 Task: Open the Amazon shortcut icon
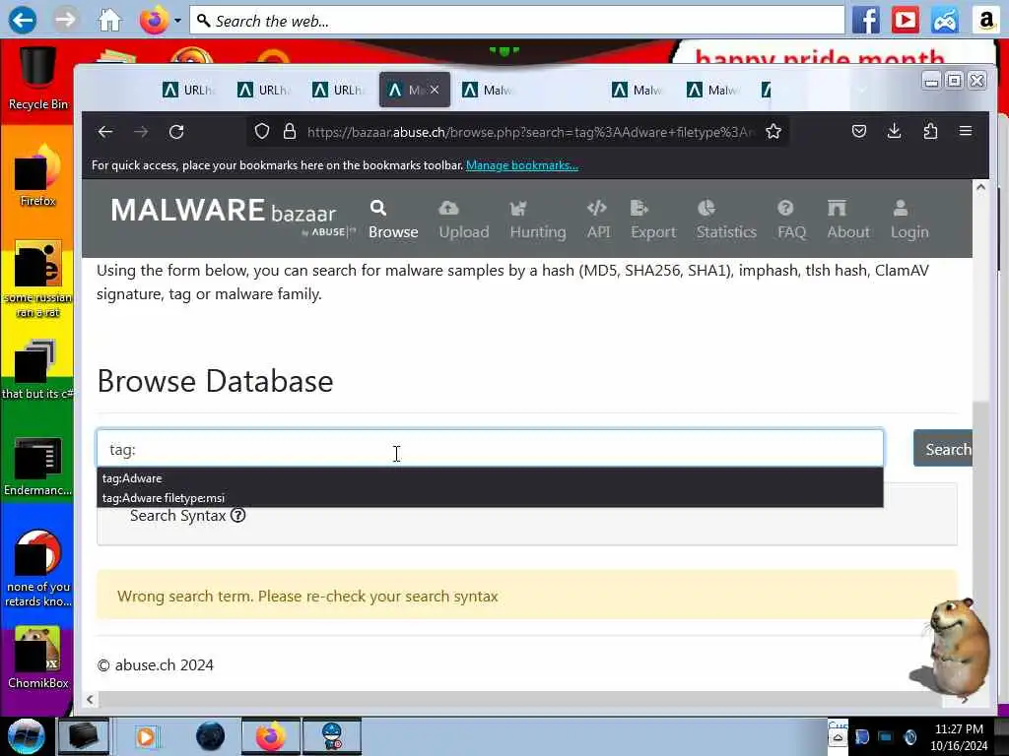[x=985, y=20]
